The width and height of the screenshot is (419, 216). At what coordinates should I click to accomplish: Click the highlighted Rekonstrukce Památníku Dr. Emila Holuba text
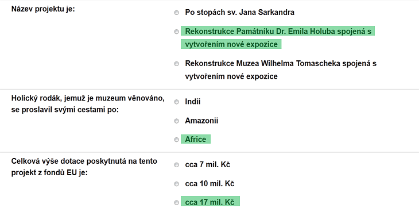pos(278,37)
